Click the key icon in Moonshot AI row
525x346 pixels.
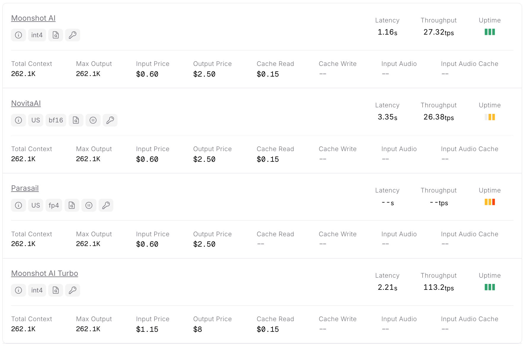pyautogui.click(x=73, y=35)
